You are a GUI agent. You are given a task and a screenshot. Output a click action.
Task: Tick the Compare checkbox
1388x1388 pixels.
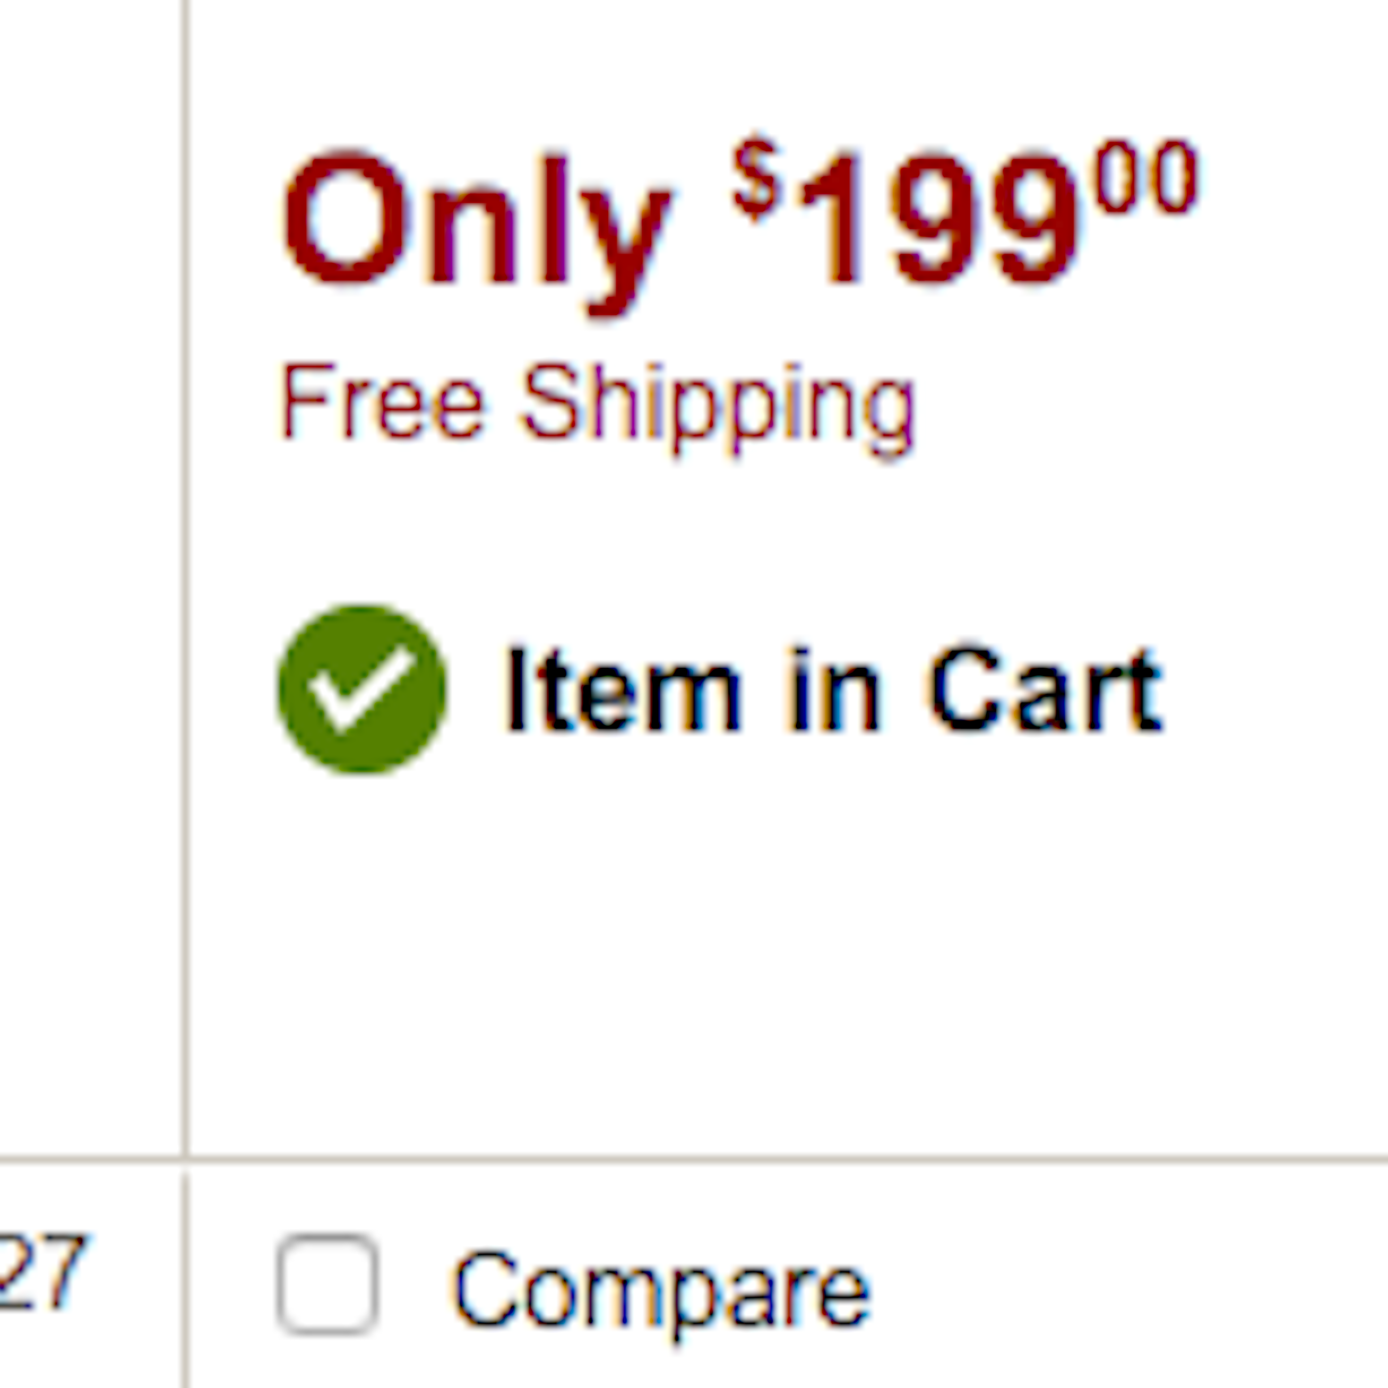(327, 1284)
